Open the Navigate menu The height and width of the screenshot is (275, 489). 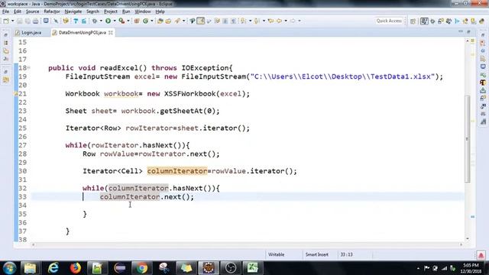[73, 11]
